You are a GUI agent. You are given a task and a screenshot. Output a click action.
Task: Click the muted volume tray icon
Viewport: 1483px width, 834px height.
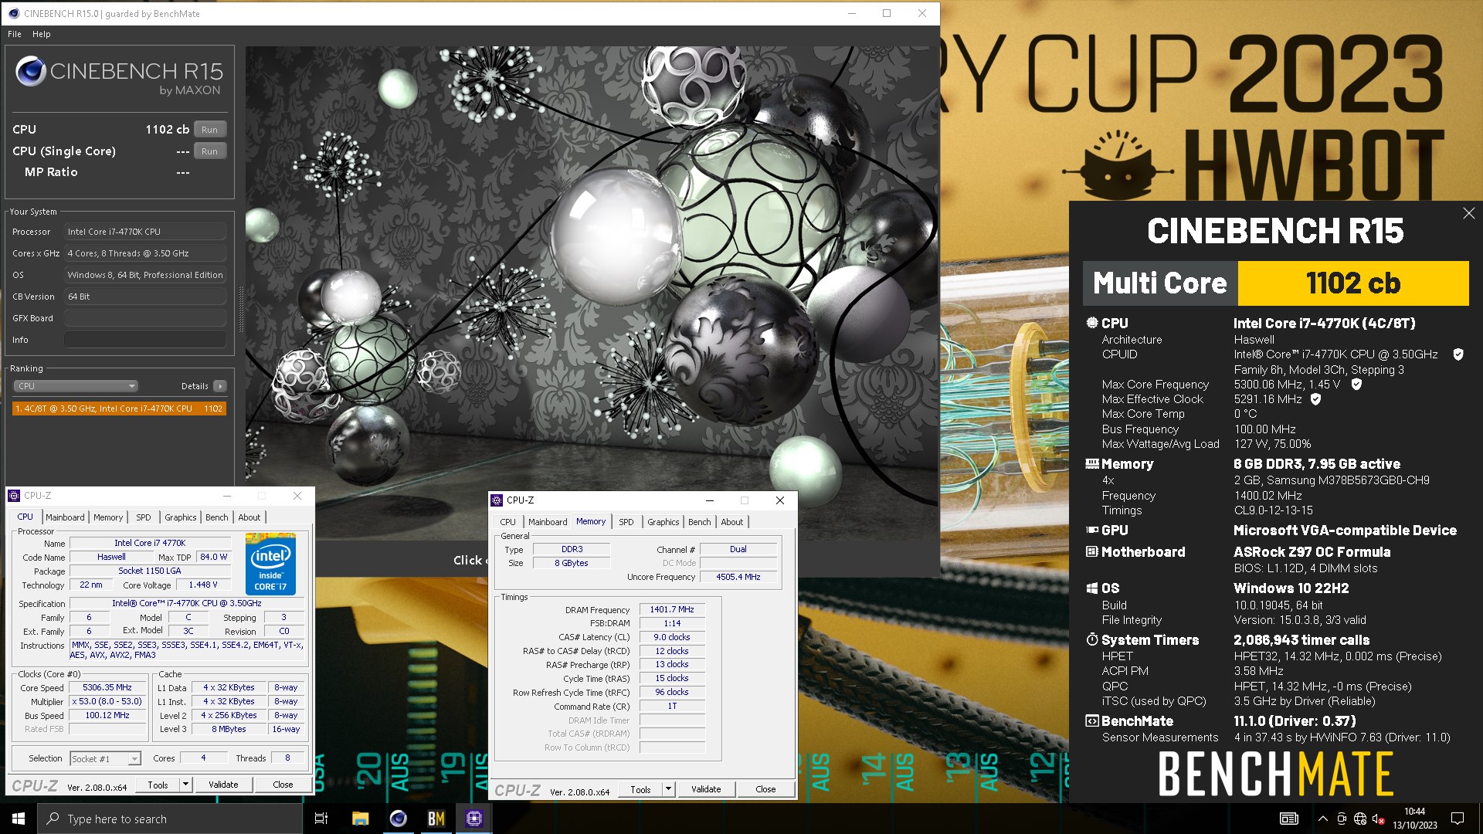pos(1377,819)
